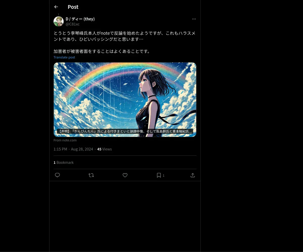Click the Post header title
The height and width of the screenshot is (252, 303).
click(73, 7)
